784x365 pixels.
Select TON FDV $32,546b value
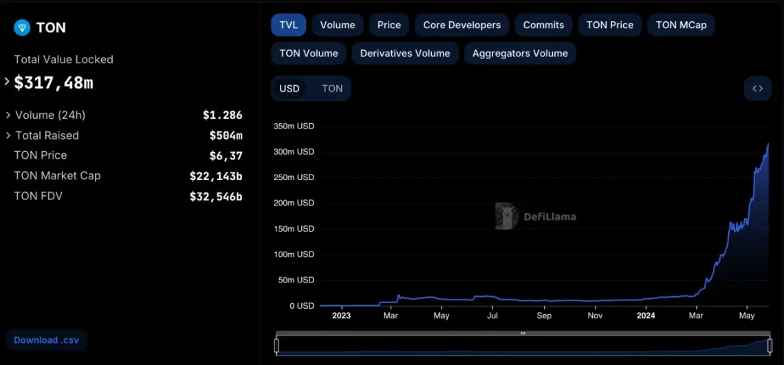click(216, 197)
